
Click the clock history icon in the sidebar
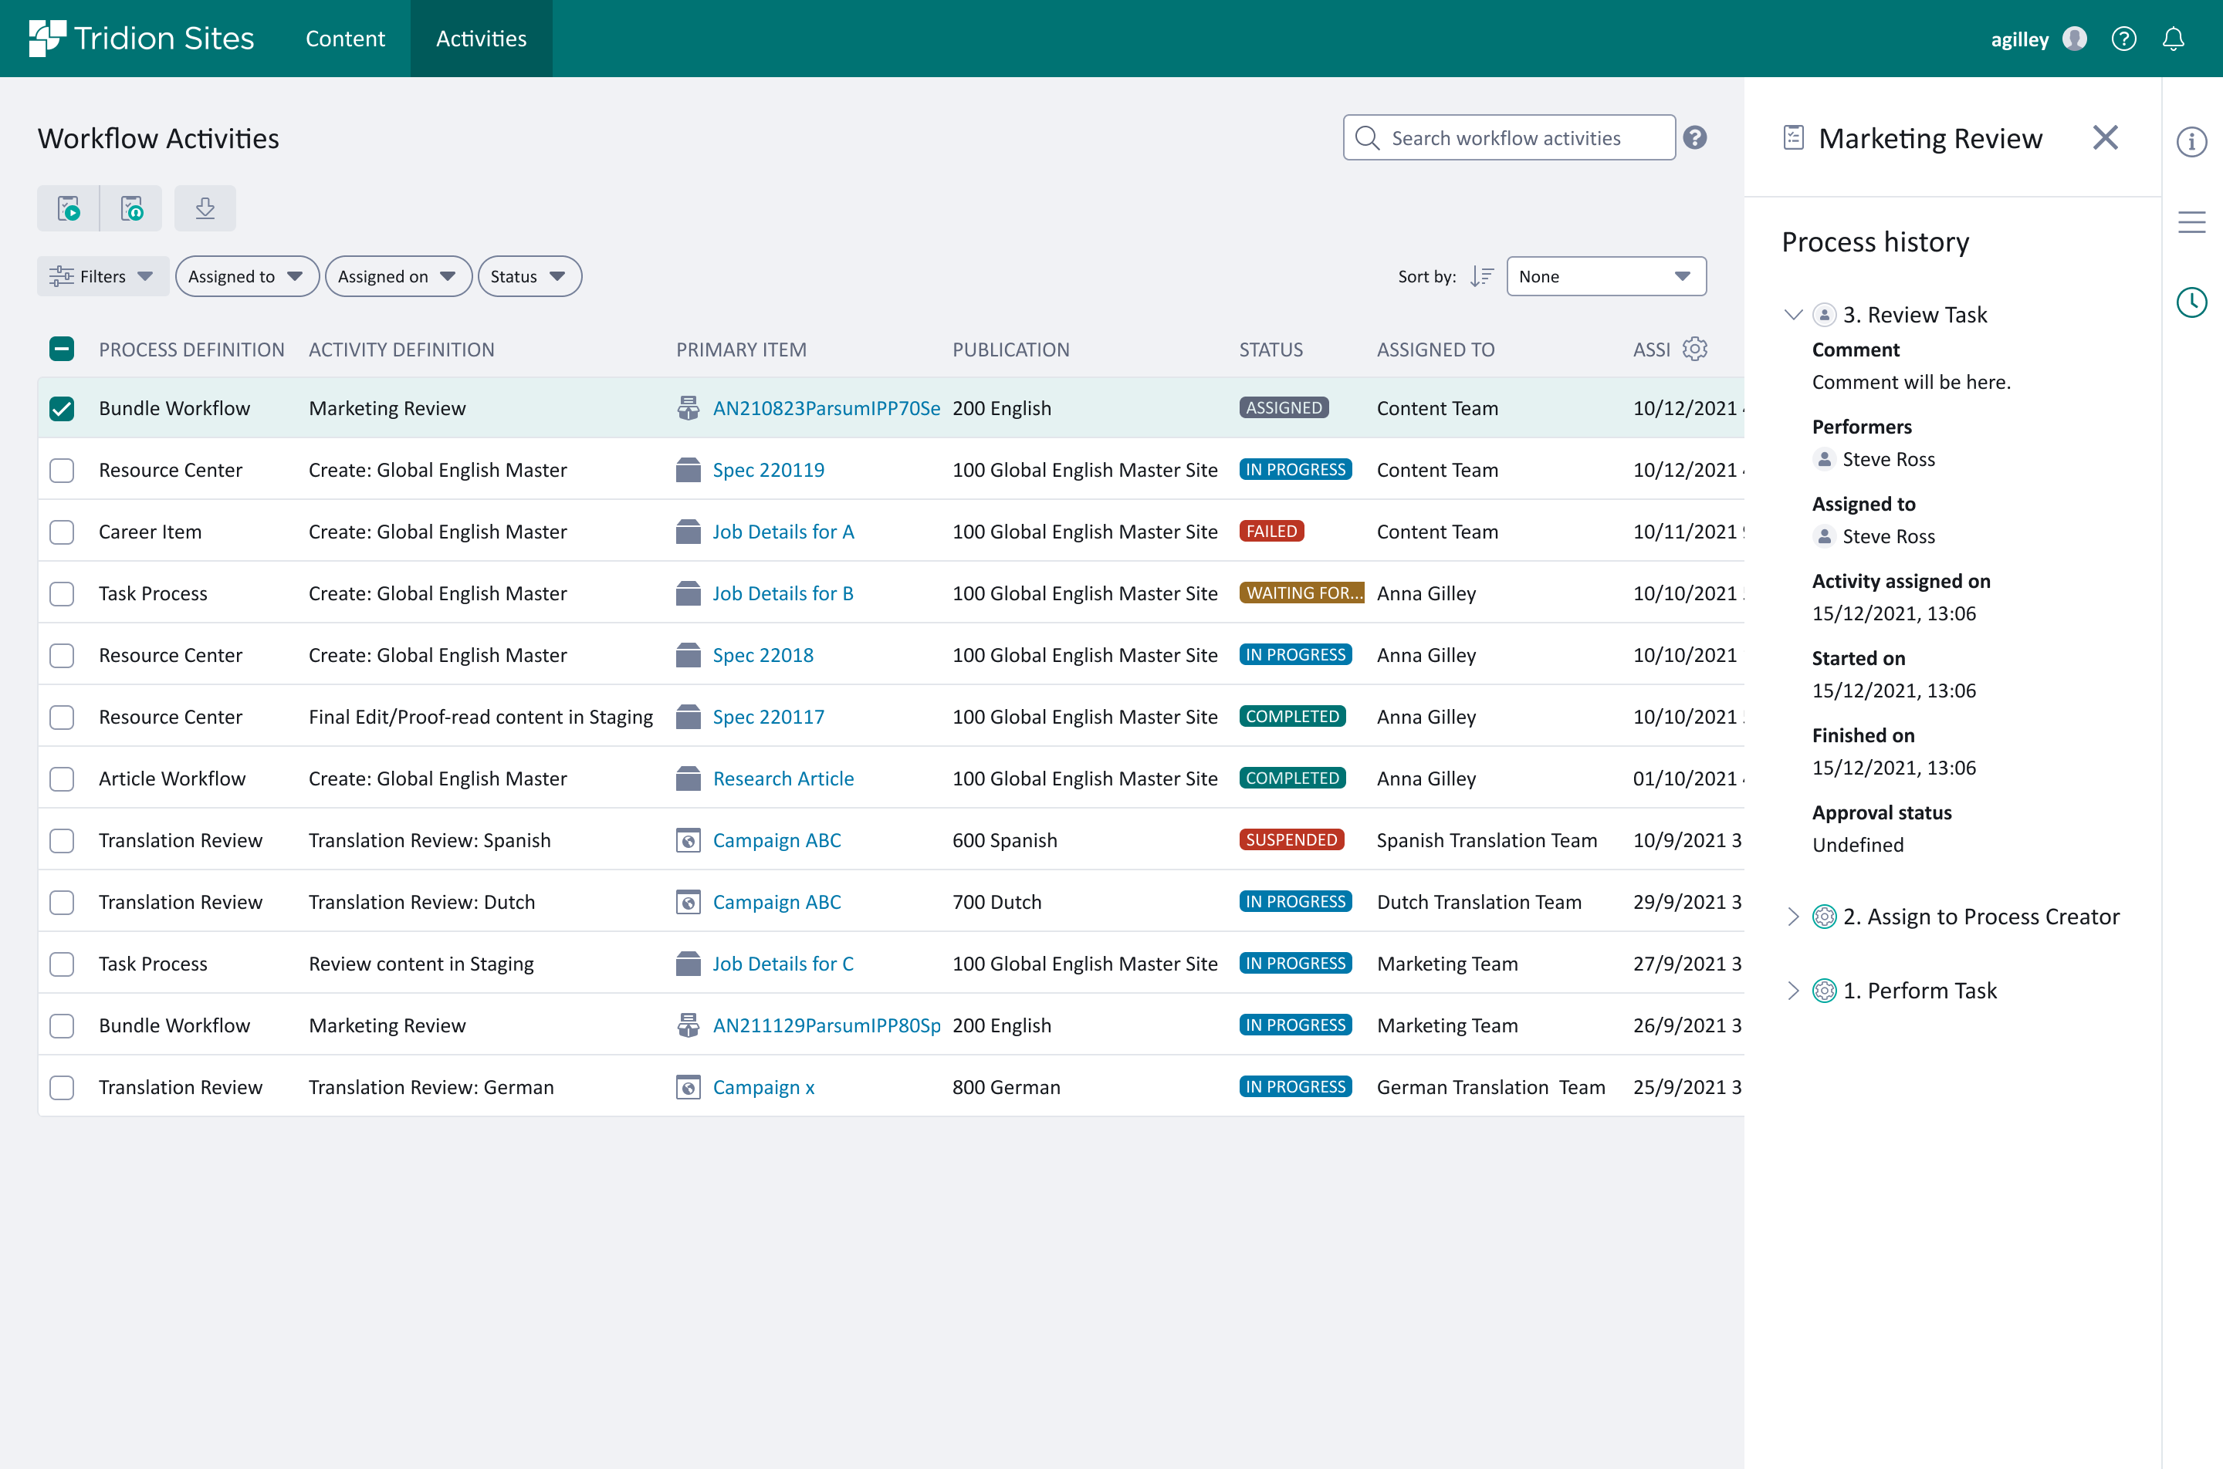click(x=2192, y=302)
